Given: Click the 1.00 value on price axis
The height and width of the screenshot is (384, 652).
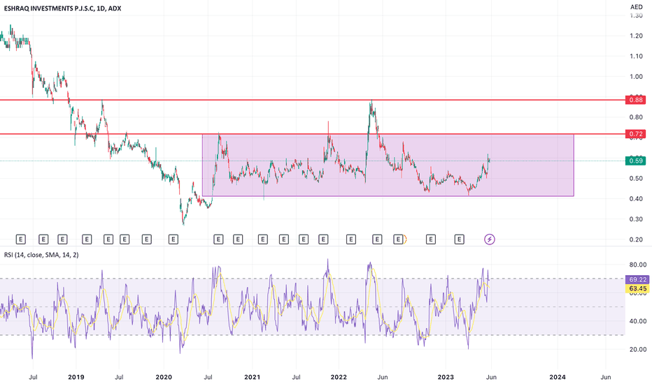Looking at the screenshot, I should coord(636,76).
